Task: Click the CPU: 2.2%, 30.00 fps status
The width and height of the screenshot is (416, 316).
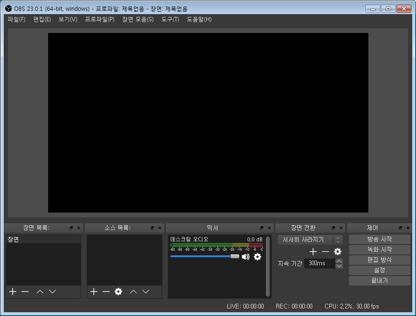Action: click(x=352, y=307)
